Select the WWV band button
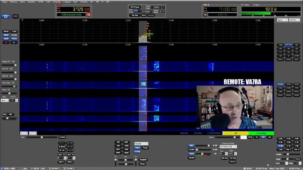This screenshot has width=303, height=170. [288, 59]
